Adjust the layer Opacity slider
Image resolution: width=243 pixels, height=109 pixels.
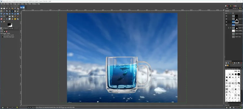click(x=233, y=11)
